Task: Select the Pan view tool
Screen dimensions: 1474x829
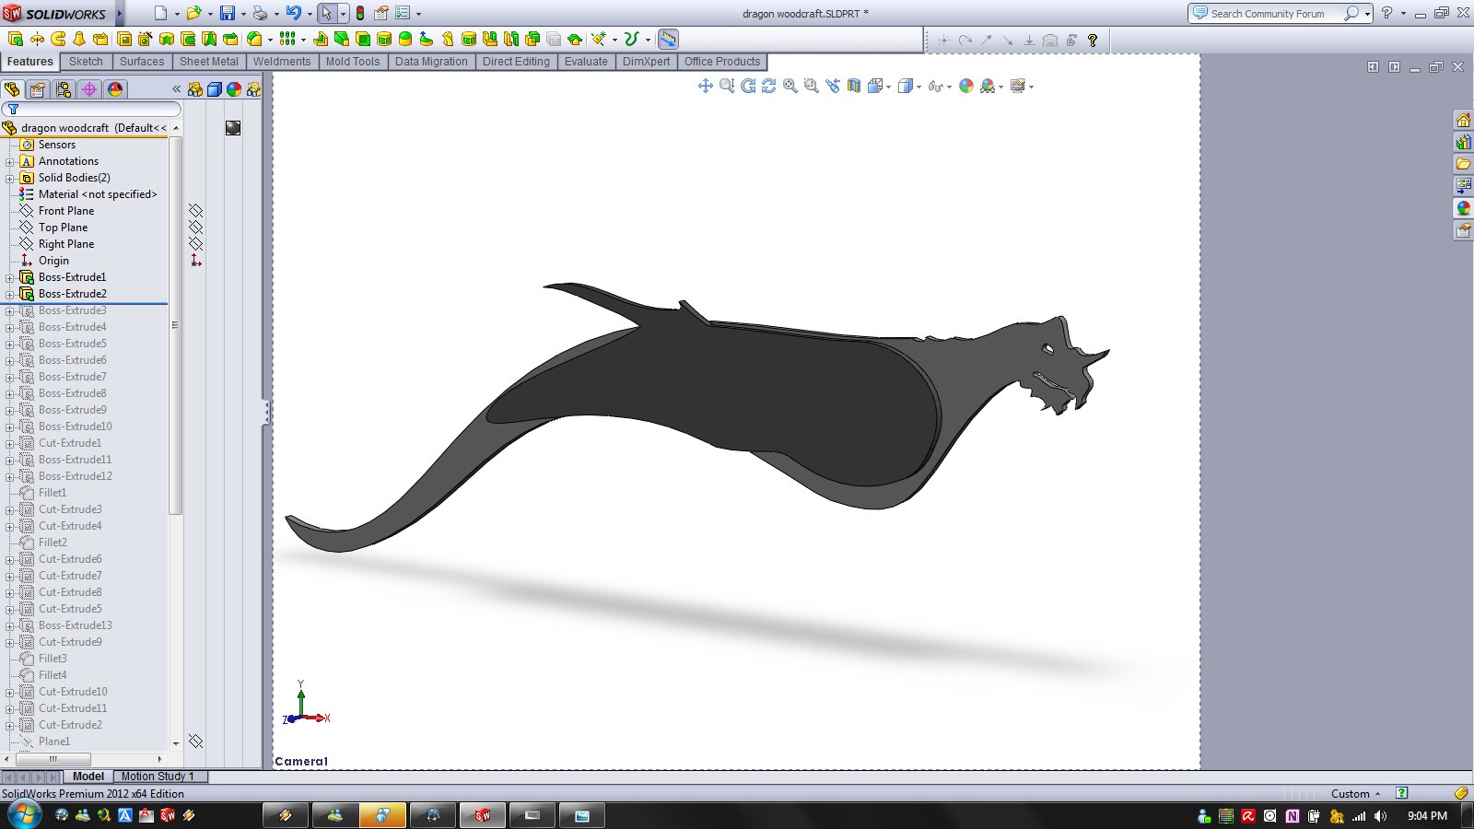Action: [x=706, y=86]
